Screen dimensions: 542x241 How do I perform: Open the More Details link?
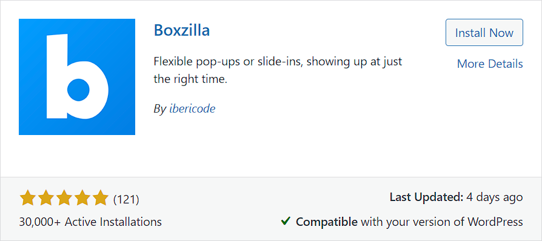click(490, 64)
